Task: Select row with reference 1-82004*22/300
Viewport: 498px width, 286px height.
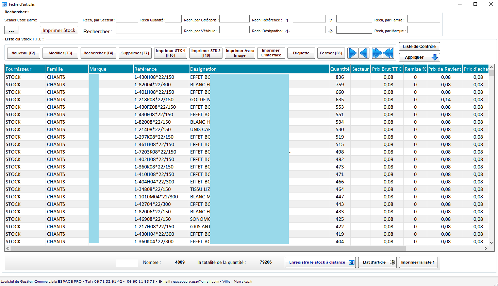Action: click(247, 85)
